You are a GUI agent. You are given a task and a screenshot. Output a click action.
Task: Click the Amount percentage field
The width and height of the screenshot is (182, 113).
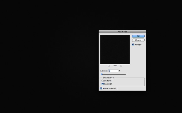[x=113, y=71]
